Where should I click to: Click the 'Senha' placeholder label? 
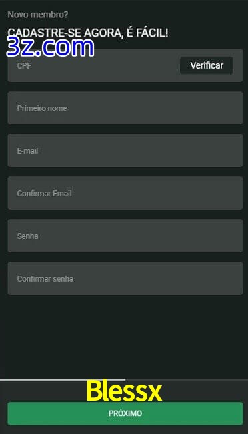(27, 236)
